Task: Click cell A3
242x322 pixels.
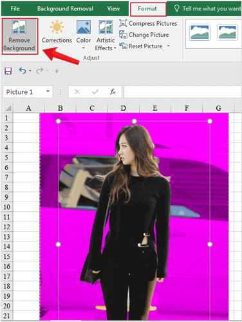Action: pyautogui.click(x=26, y=138)
